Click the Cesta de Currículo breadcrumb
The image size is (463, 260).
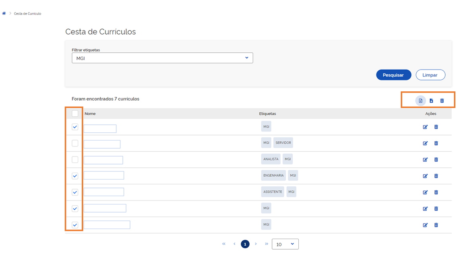click(x=27, y=14)
